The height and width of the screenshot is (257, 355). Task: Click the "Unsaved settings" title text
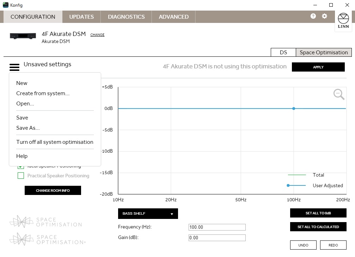coord(47,64)
